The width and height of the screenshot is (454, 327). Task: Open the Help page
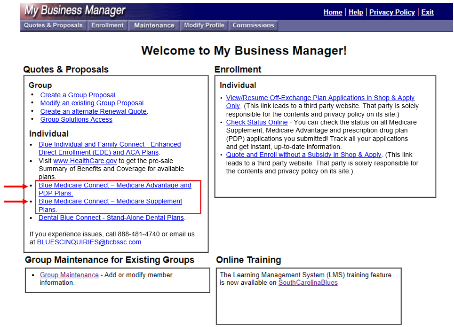coord(356,12)
